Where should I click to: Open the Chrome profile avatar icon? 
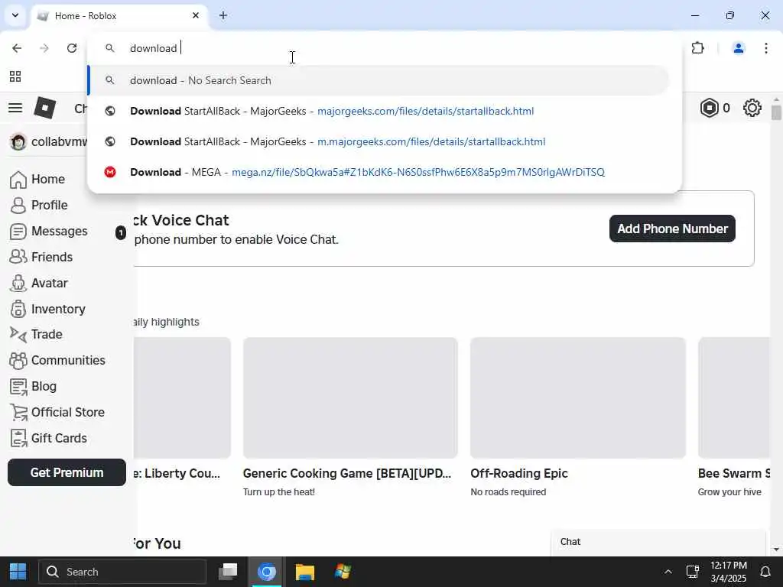(x=738, y=48)
